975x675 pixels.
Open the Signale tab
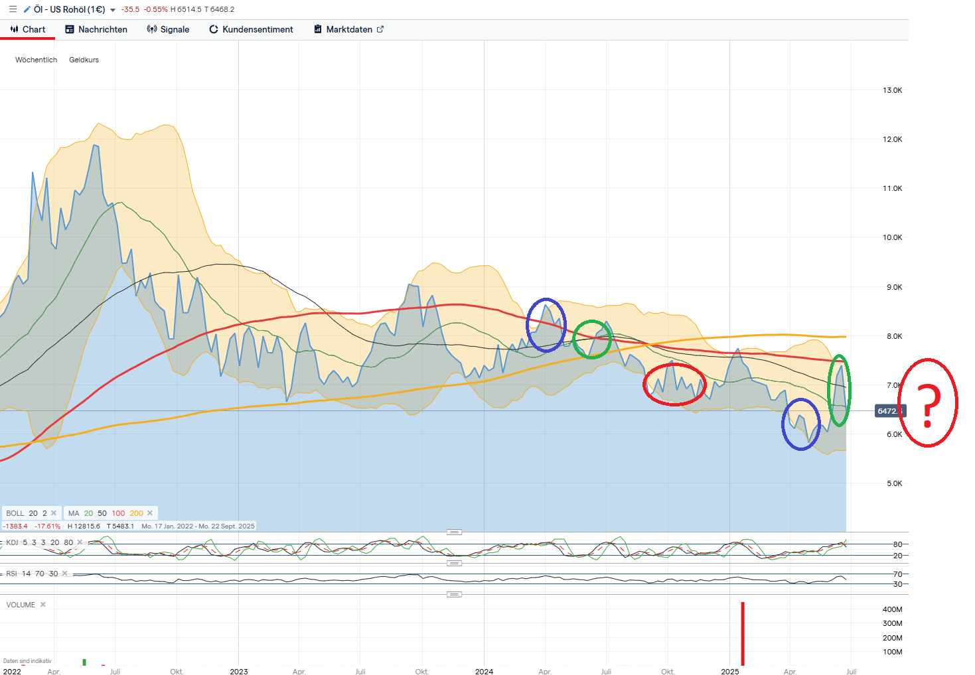pos(168,29)
